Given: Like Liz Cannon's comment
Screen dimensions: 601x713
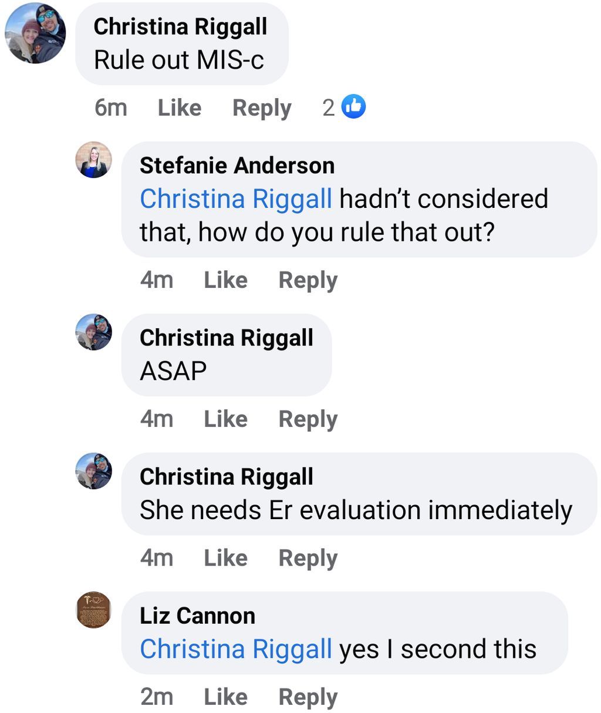Looking at the screenshot, I should [225, 697].
